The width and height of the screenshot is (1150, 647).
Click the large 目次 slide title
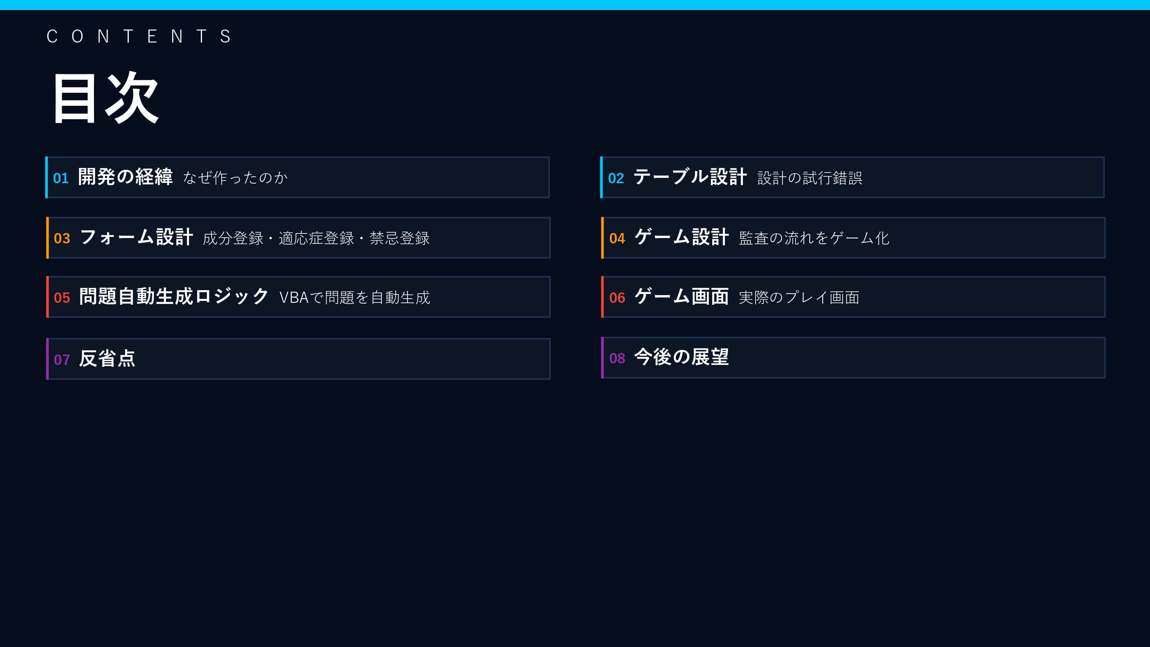point(106,97)
